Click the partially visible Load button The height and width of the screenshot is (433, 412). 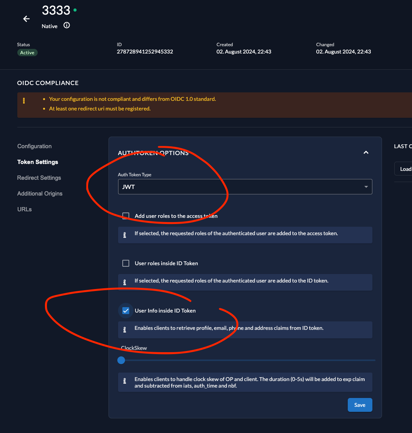point(404,169)
